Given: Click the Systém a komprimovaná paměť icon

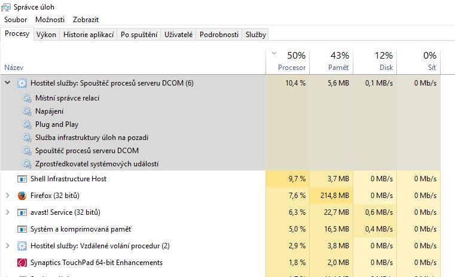Looking at the screenshot, I should pos(22,229).
